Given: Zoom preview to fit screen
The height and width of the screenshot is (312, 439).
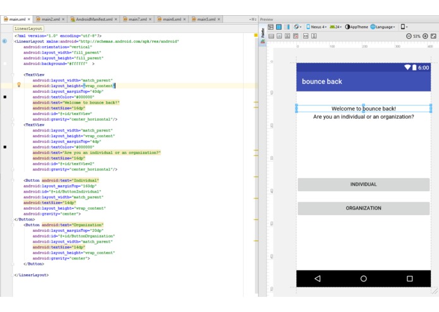Looking at the screenshot, I should 433,36.
